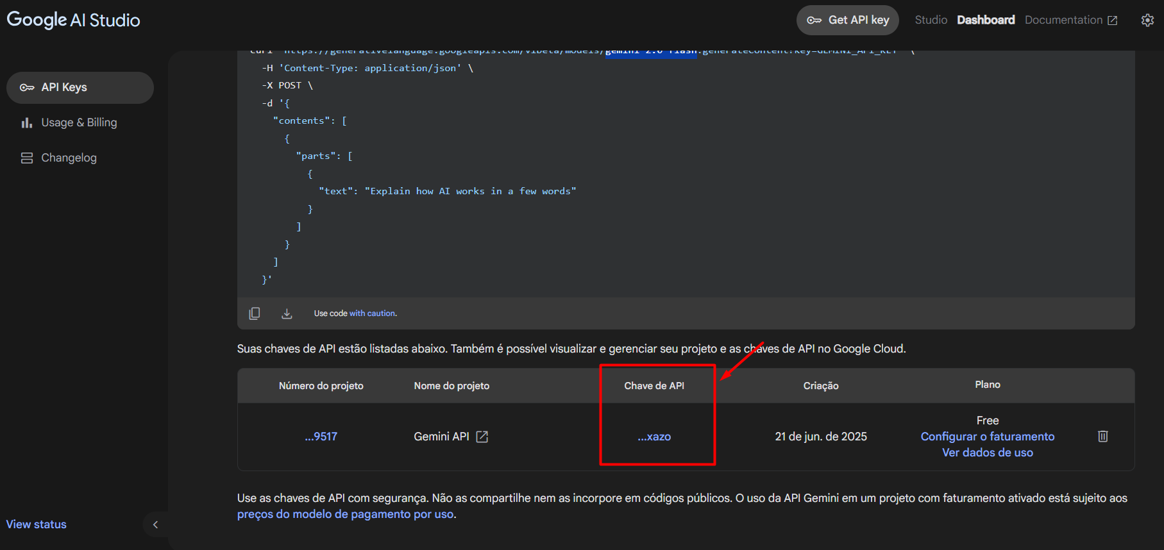1164x550 pixels.
Task: Click the View status link
Action: point(37,524)
